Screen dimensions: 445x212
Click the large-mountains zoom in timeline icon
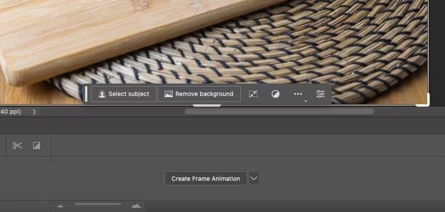click(136, 206)
